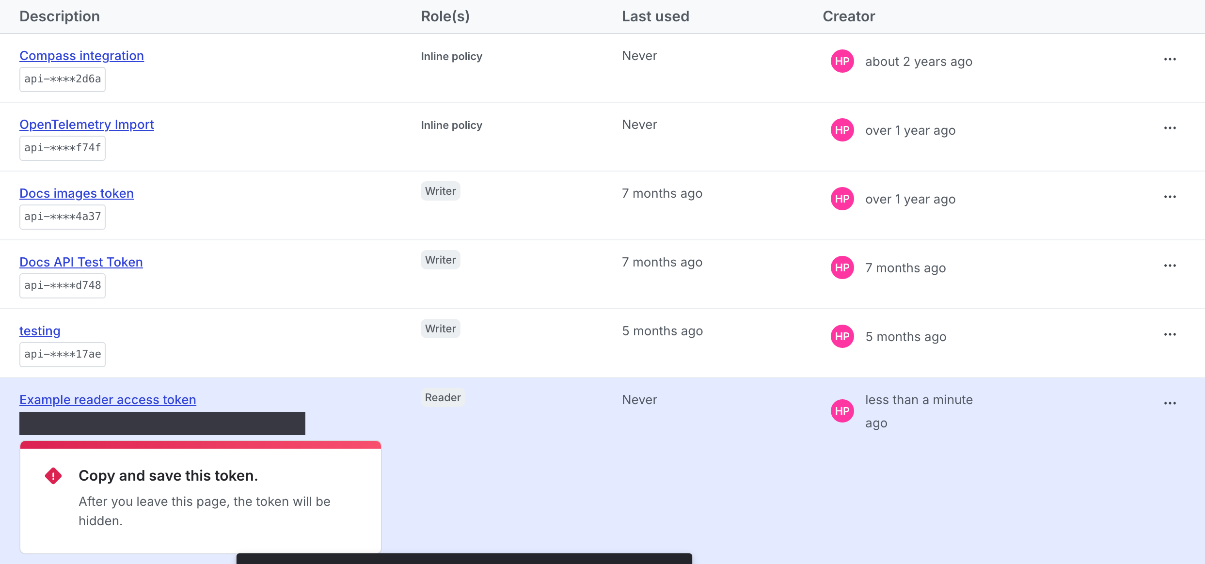1205x564 pixels.
Task: Expand the actions menu for Docs images token
Action: 1170,196
